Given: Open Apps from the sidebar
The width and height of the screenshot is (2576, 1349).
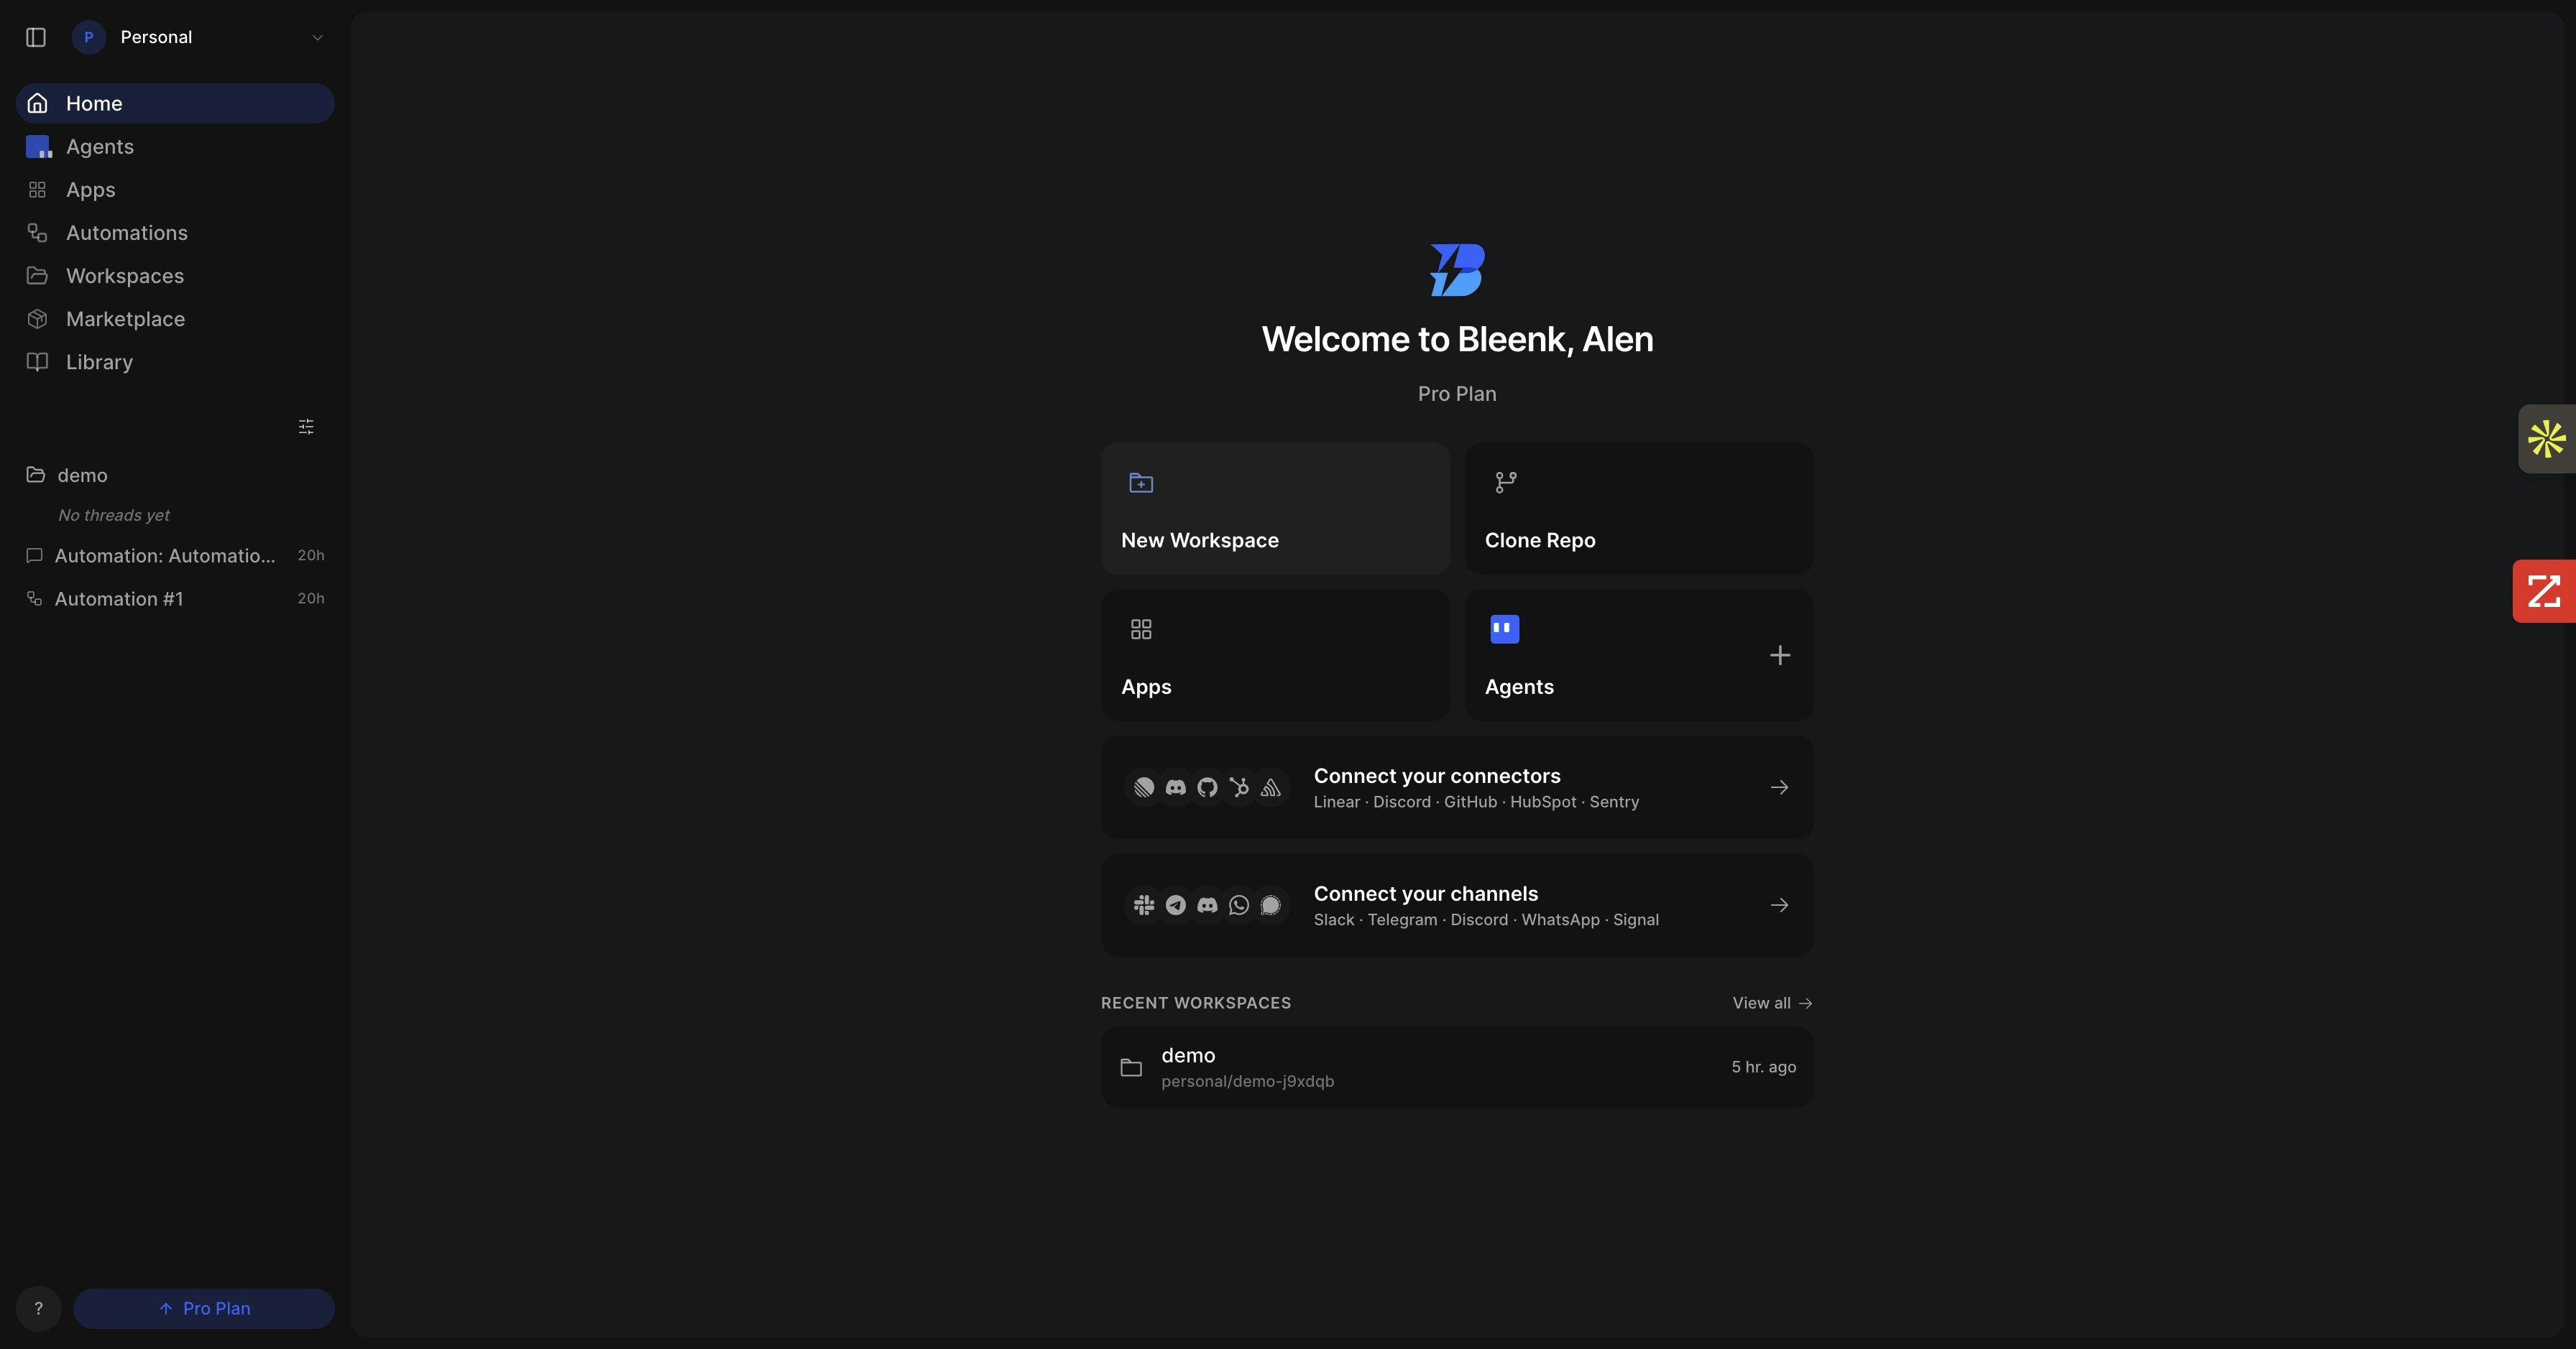Looking at the screenshot, I should point(175,190).
